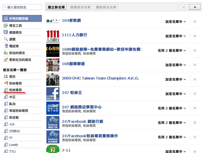Viewport: 204px width, 153px height.
Task: Open 1111人力銀行 page link
Action: click(74, 35)
